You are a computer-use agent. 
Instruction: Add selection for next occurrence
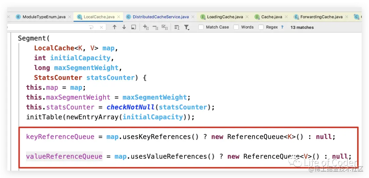(x=146, y=27)
